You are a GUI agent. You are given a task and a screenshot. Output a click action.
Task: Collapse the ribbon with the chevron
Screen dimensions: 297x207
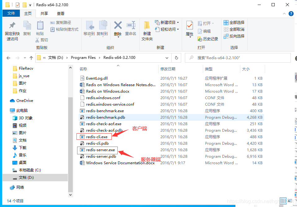(284, 14)
